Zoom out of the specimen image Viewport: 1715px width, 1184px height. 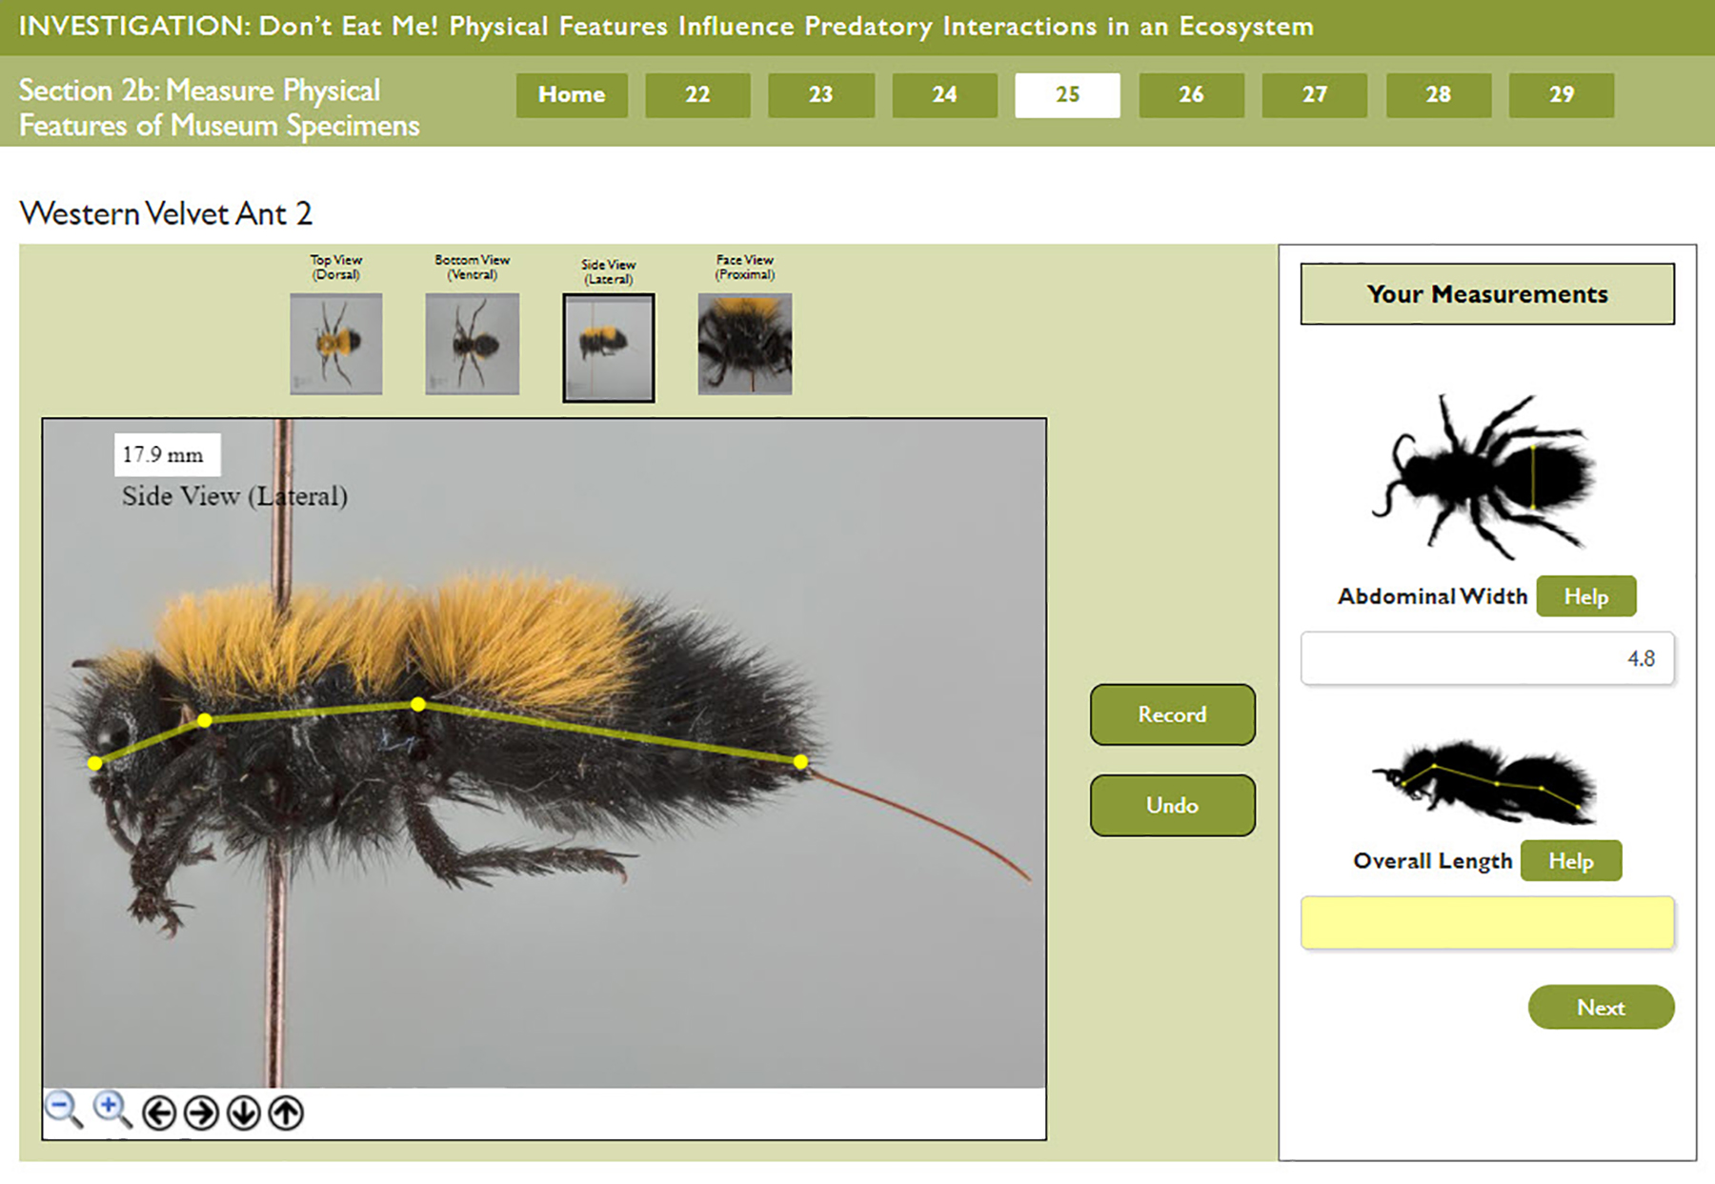[64, 1110]
